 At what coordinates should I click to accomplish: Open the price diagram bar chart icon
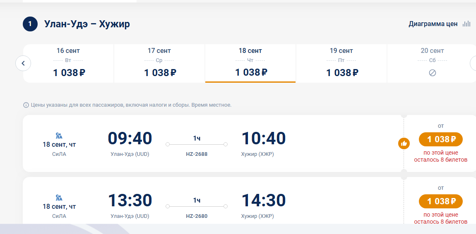pos(466,24)
